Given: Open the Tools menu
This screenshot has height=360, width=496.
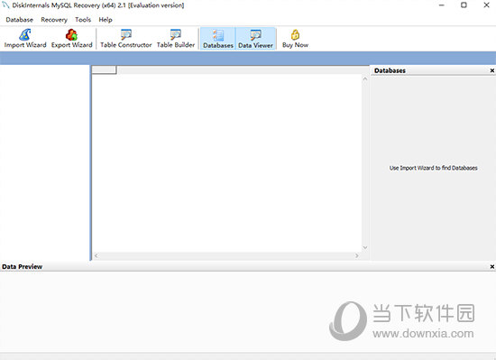Looking at the screenshot, I should point(83,20).
